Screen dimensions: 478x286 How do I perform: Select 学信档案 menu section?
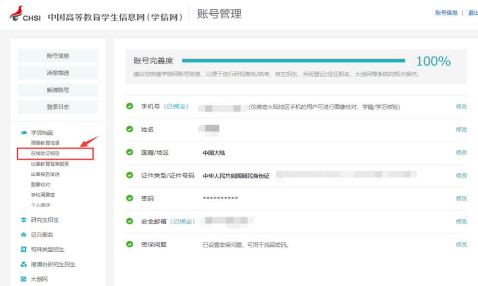click(42, 133)
